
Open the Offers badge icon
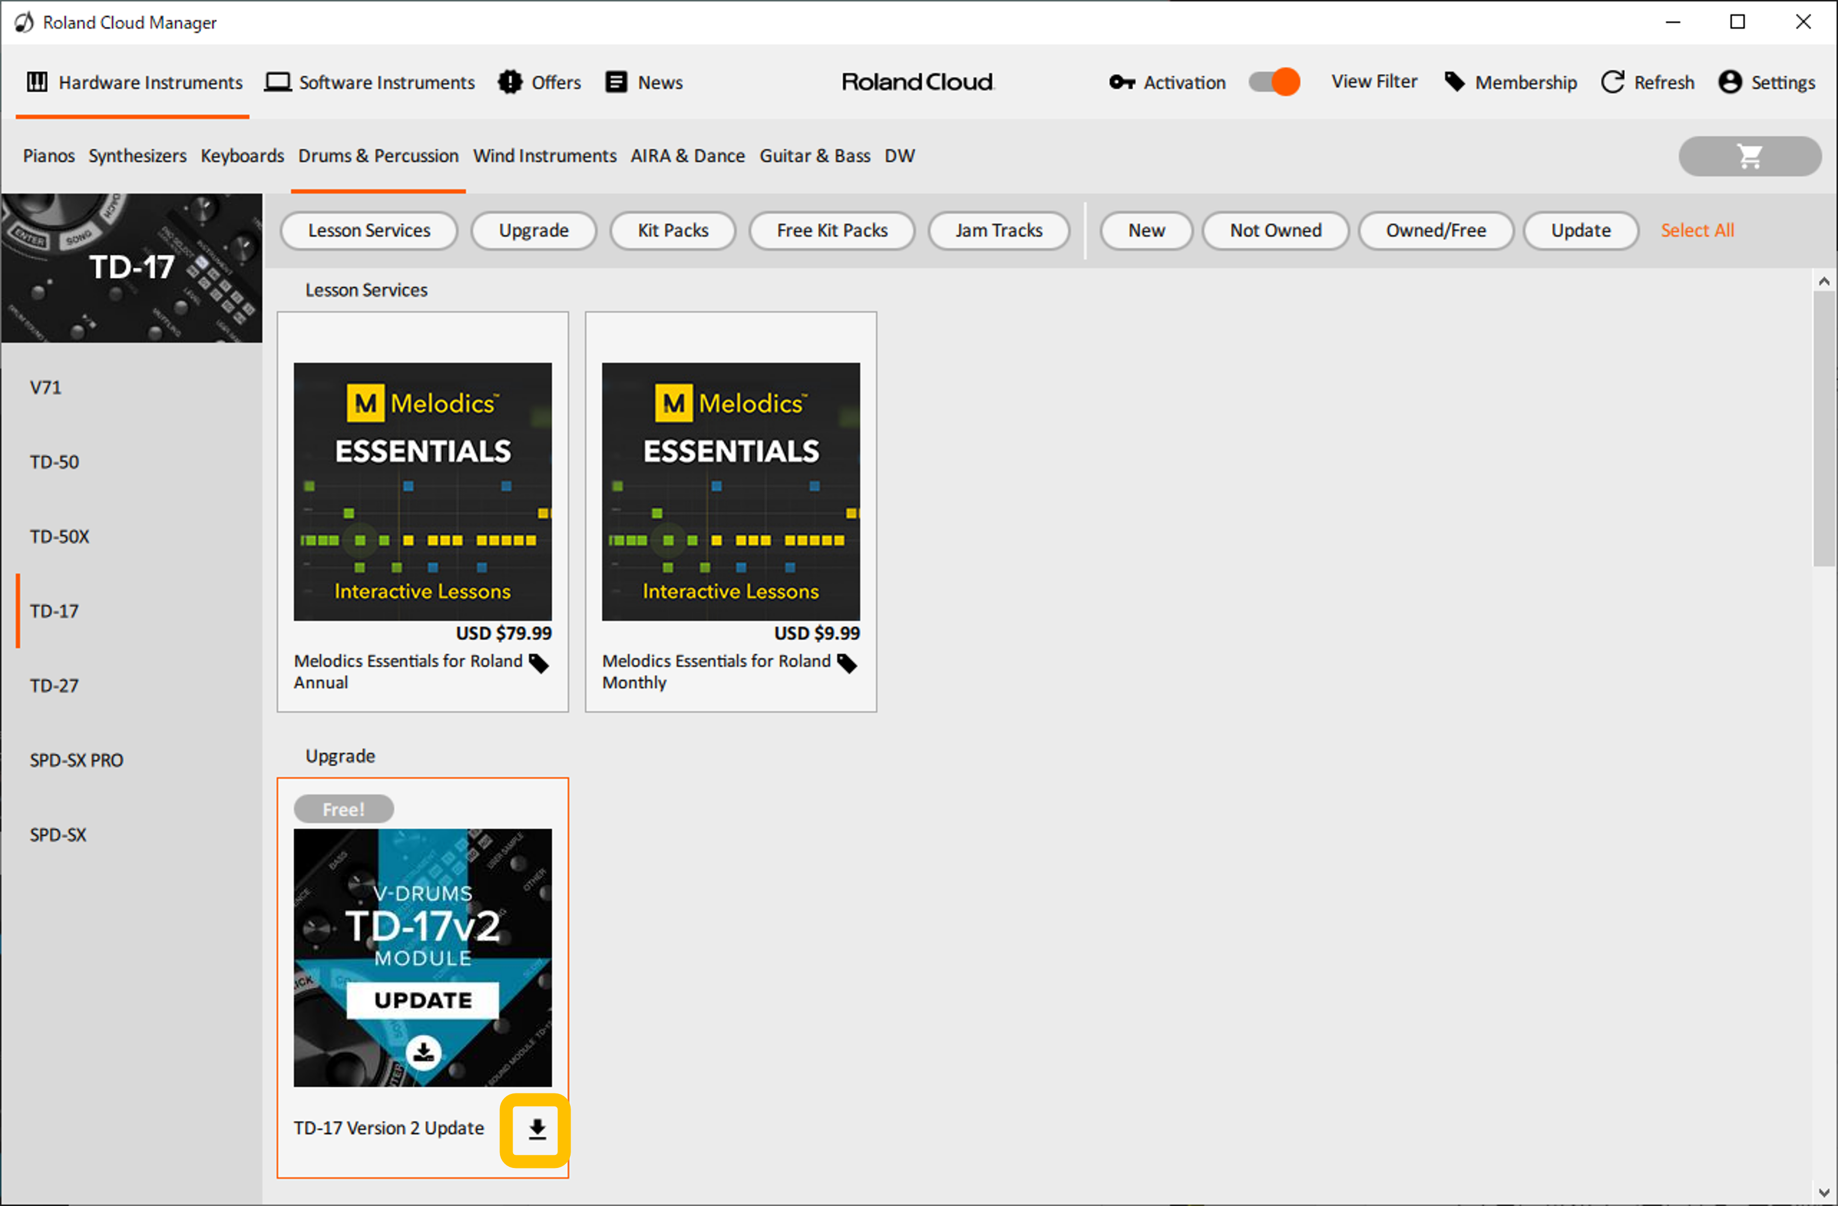click(x=510, y=82)
